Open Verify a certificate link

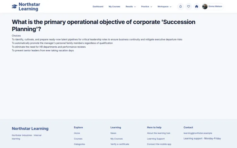120,144
